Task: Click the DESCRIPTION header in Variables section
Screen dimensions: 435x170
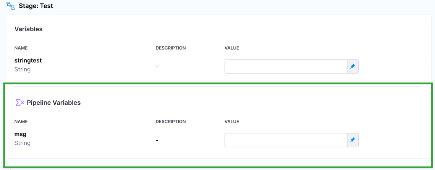Action: click(170, 48)
